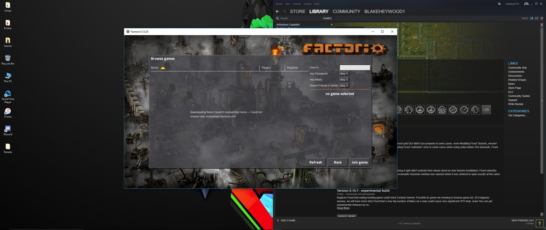The image size is (546, 230).
Task: Click Steam page scrollbar down arrow
Action: (542, 214)
